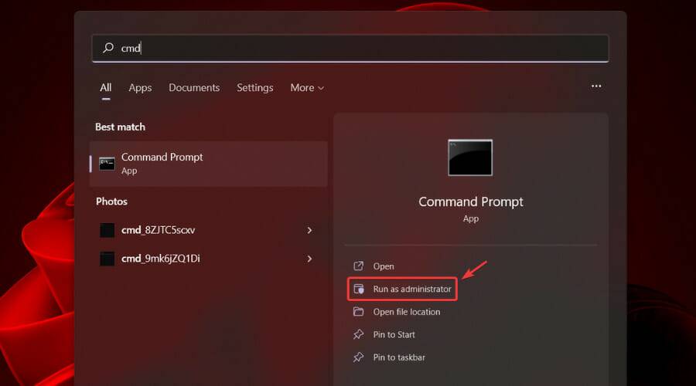The height and width of the screenshot is (386, 696).
Task: Select Open file location text
Action: (x=406, y=312)
